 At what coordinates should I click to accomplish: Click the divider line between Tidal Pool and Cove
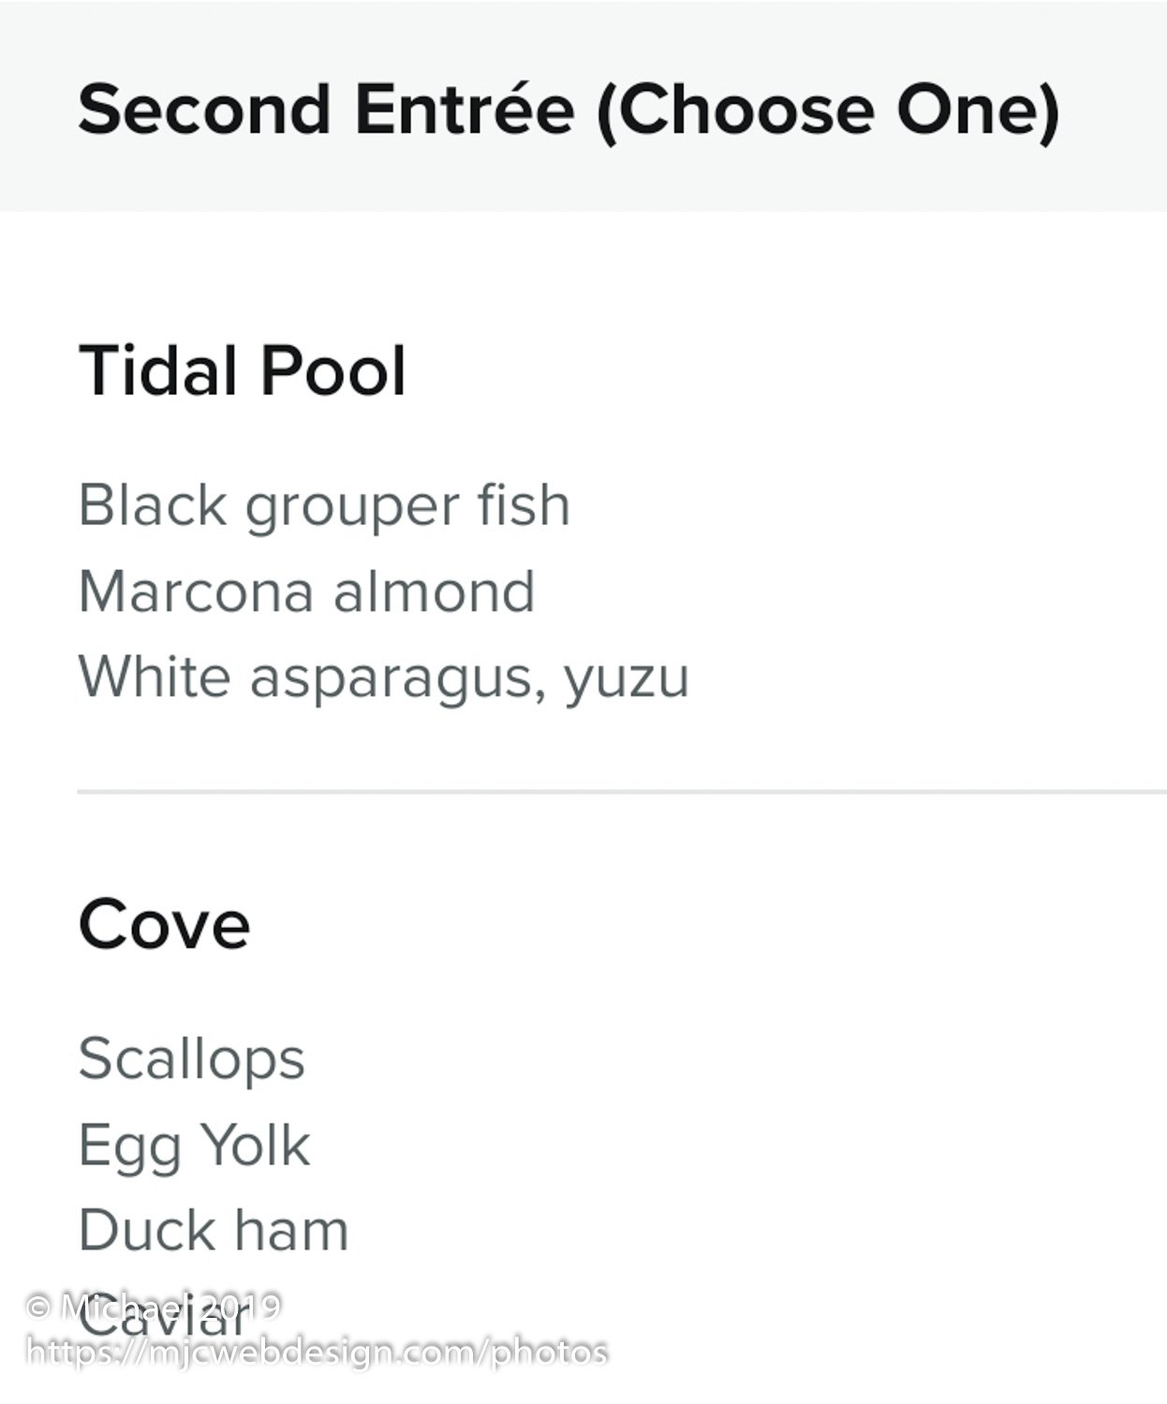pyautogui.click(x=622, y=792)
